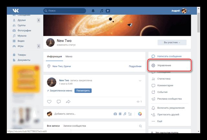The height and width of the screenshot is (140, 207).
Task: Open the music note icon in header
Action: [x=101, y=11]
